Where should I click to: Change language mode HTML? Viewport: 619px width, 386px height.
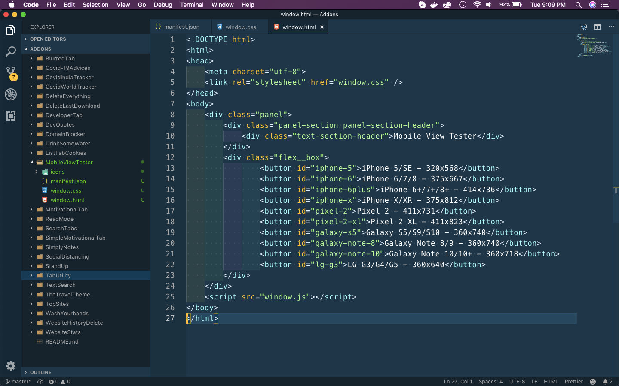[x=551, y=382]
